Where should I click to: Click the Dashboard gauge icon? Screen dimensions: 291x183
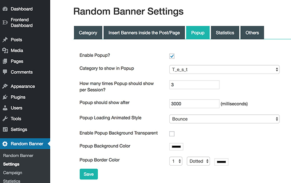[5, 9]
